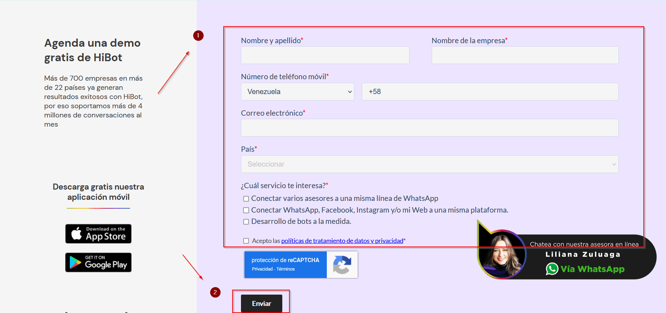The image size is (666, 313).
Task: Open the WhatsApp icon in chat widget
Action: [x=552, y=269]
